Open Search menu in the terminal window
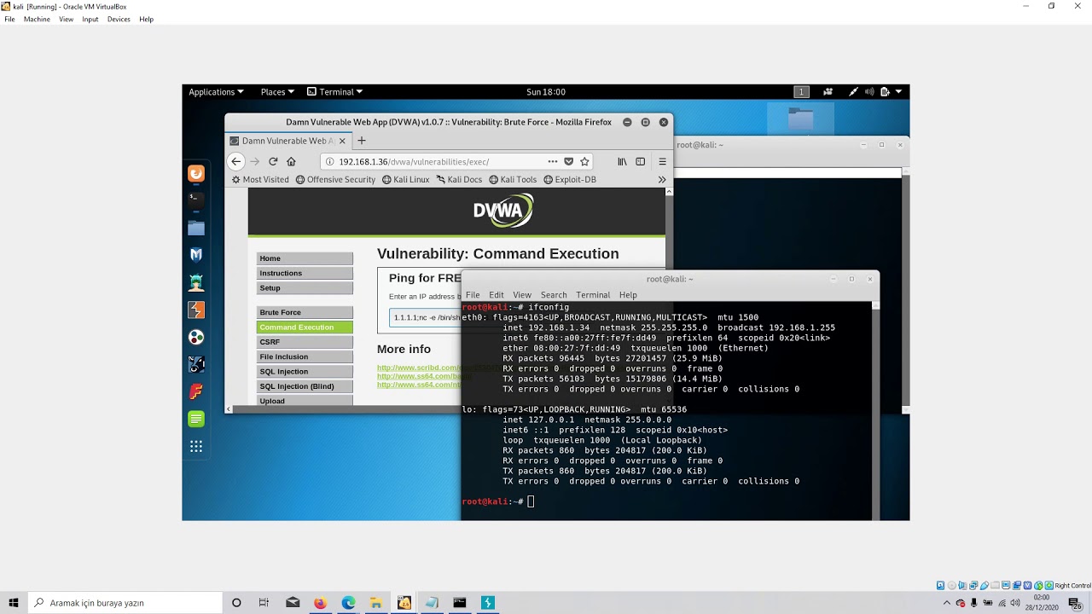The image size is (1092, 614). [553, 294]
